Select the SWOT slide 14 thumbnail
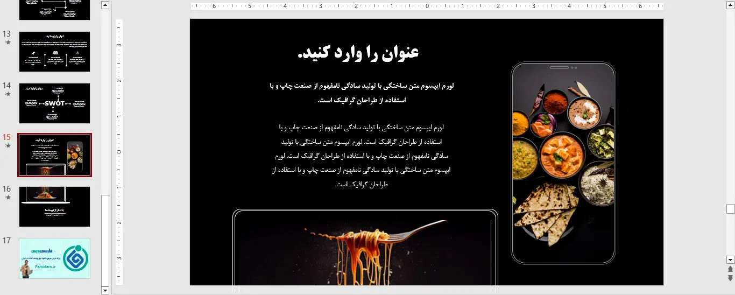 coord(54,103)
